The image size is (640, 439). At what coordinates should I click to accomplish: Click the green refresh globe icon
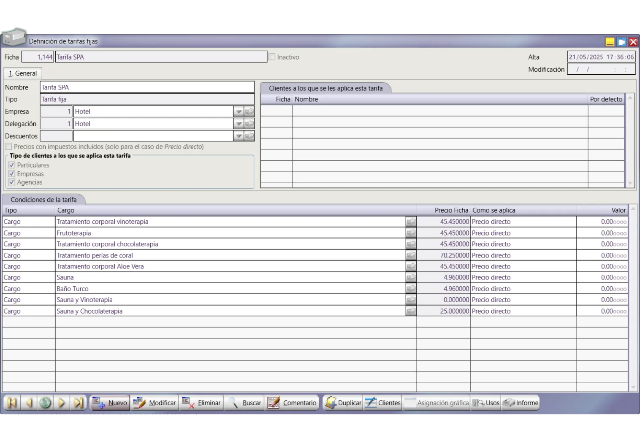(45, 403)
